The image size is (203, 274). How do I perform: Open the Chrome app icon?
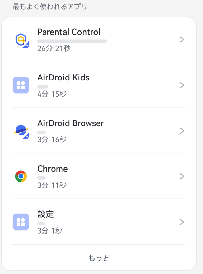(x=21, y=176)
